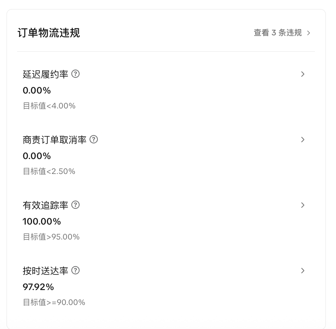The height and width of the screenshot is (329, 336).
Task: Expand the 延迟履约率 row chevron
Action: [x=303, y=74]
